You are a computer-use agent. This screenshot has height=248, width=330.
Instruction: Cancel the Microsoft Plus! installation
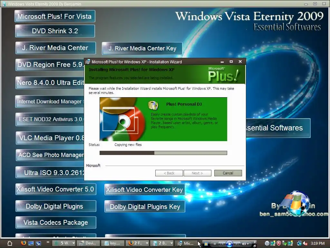[228, 173]
